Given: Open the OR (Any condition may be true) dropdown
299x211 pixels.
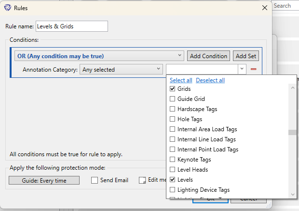Looking at the screenshot, I should (99, 56).
